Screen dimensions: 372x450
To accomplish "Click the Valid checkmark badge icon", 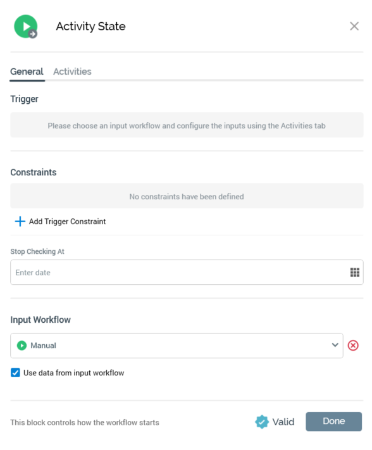I will (262, 422).
